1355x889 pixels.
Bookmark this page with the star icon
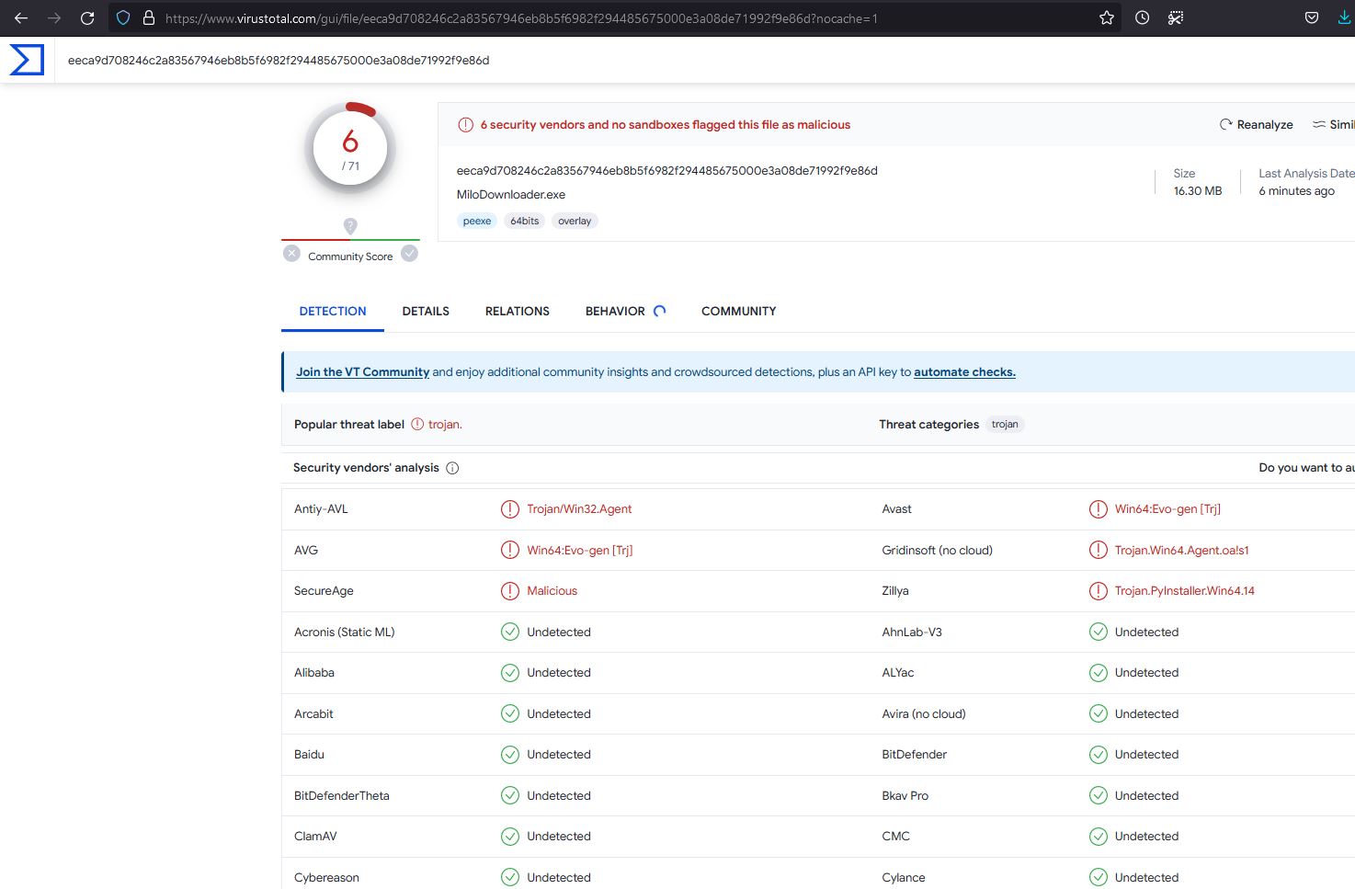click(1107, 18)
